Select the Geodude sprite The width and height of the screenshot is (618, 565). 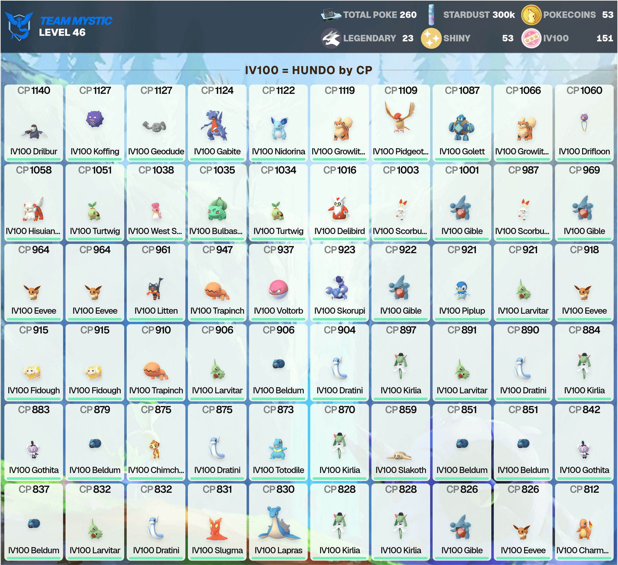(x=154, y=126)
